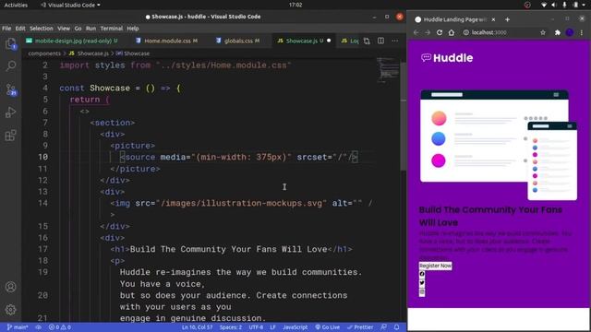Open the Search view in activity bar

pyautogui.click(x=10, y=65)
